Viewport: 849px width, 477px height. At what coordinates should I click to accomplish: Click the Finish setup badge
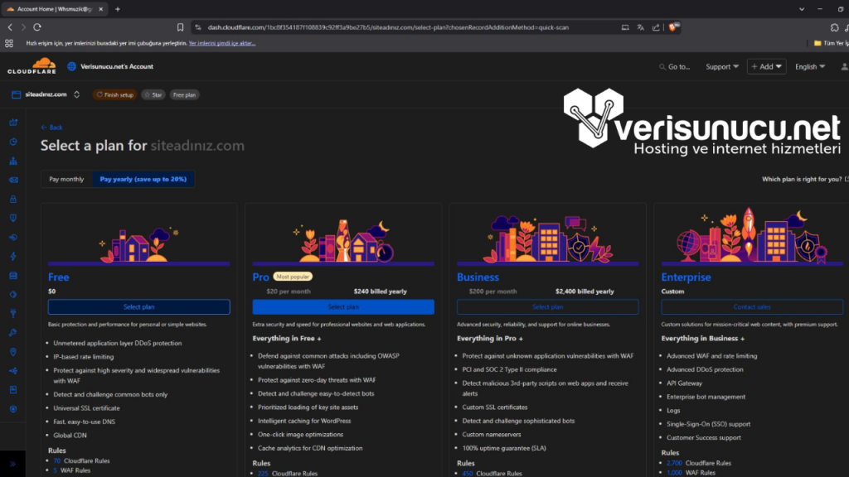[114, 94]
